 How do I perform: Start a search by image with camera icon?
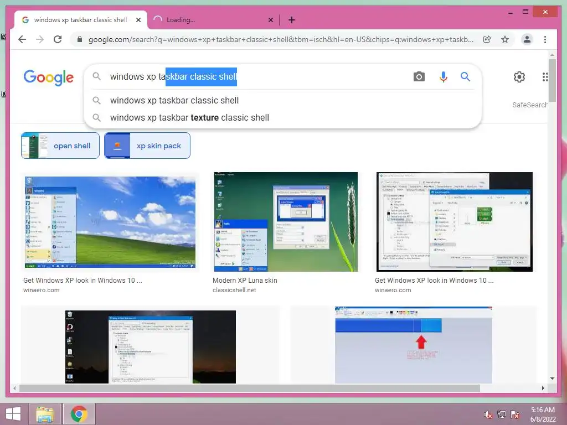tap(419, 76)
